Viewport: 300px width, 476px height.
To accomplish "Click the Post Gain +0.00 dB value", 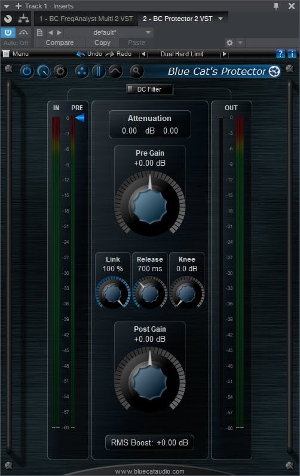I will [x=149, y=339].
